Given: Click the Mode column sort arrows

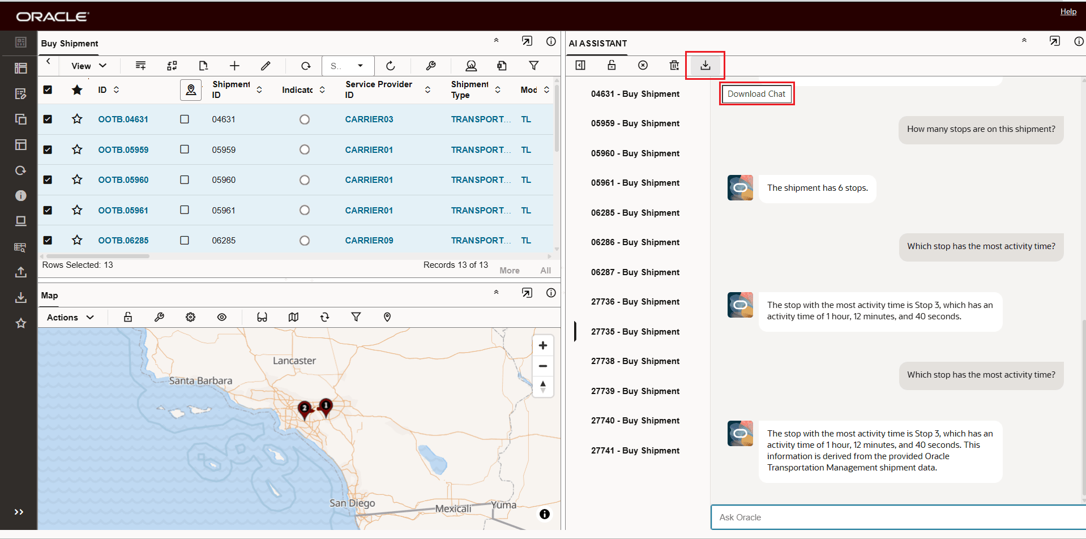Looking at the screenshot, I should coord(546,89).
